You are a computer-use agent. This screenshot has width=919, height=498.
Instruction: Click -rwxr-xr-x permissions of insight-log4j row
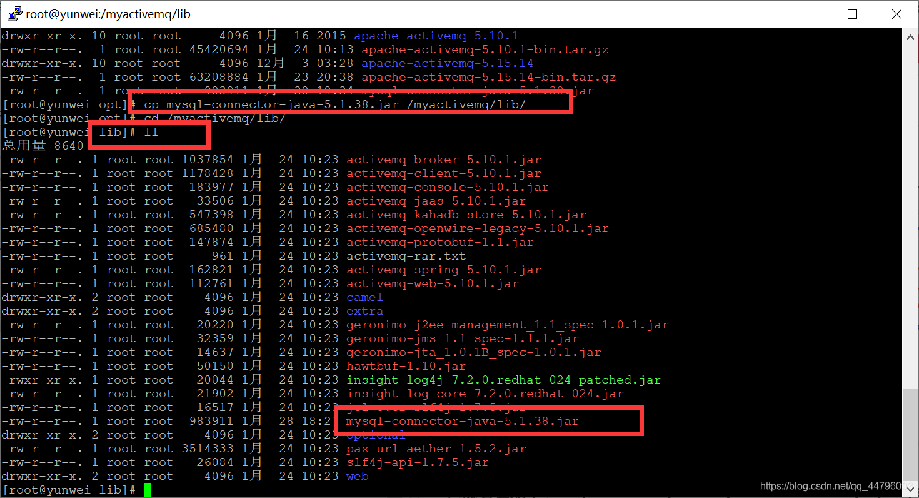pyautogui.click(x=43, y=380)
